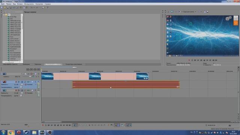The height and width of the screenshot is (135, 240).
Task: Select the second video clip thumbnail on timeline
Action: pyautogui.click(x=95, y=76)
